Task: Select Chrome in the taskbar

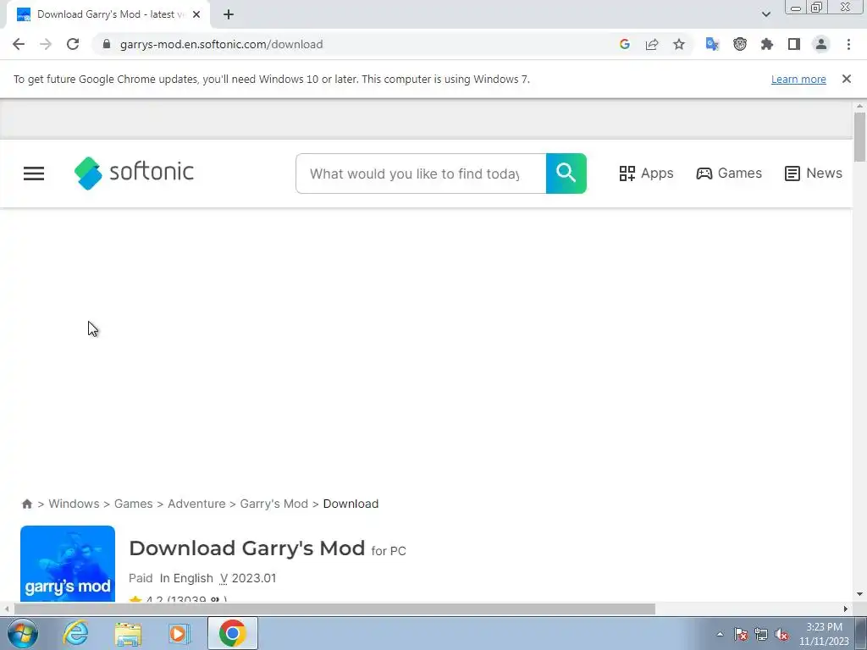Action: (x=232, y=633)
